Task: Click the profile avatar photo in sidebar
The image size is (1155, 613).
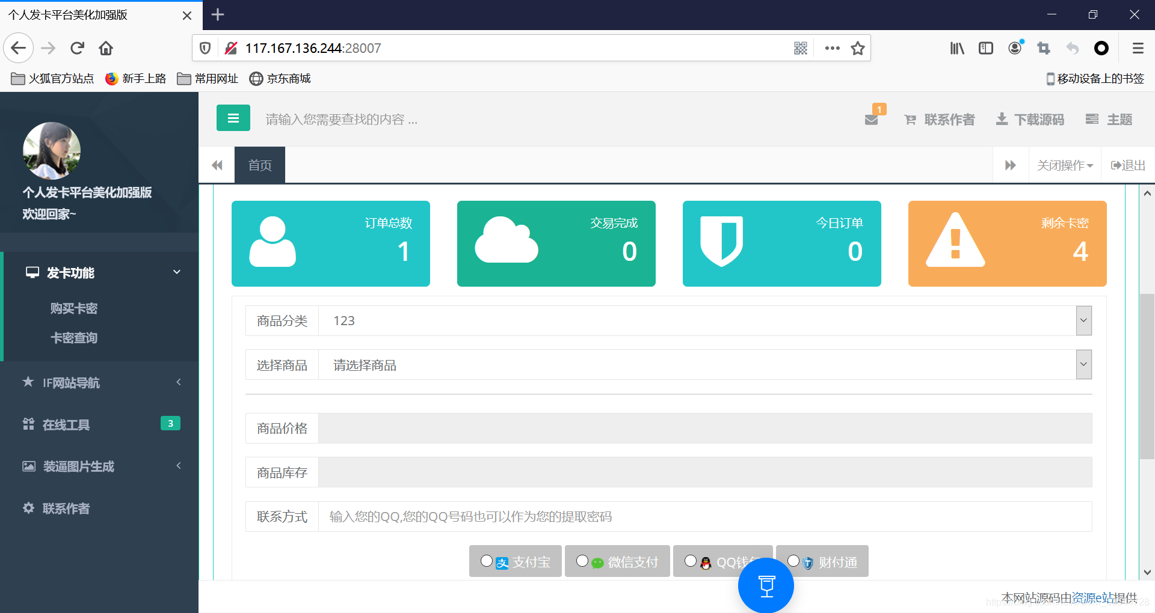Action: 52,151
